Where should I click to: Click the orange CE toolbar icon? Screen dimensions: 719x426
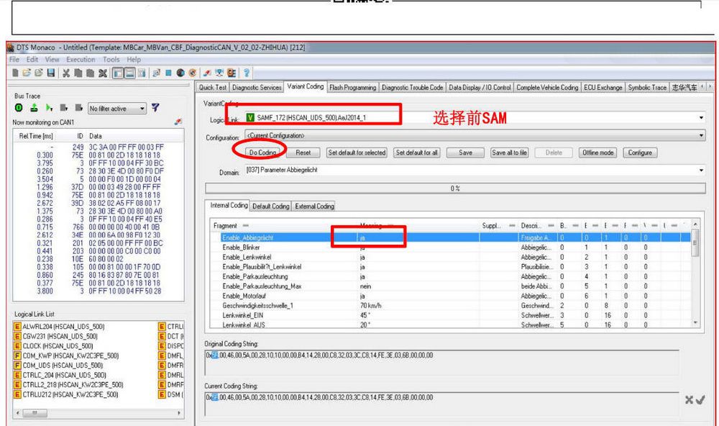pyautogui.click(x=232, y=73)
